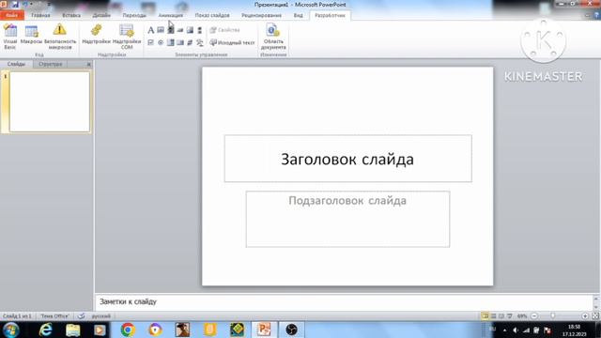
Task: Open Google Chrome from taskbar
Action: (128, 330)
